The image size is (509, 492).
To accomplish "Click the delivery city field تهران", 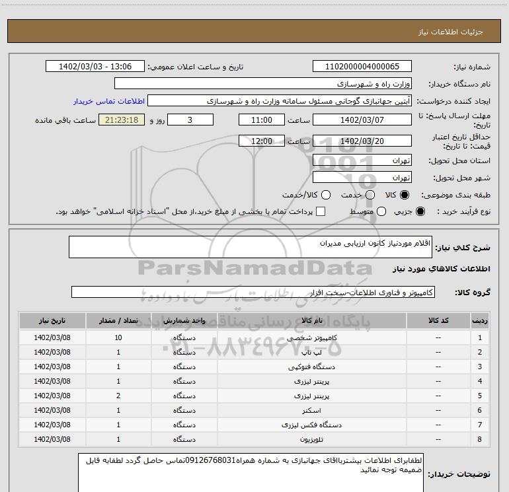I will (x=362, y=178).
